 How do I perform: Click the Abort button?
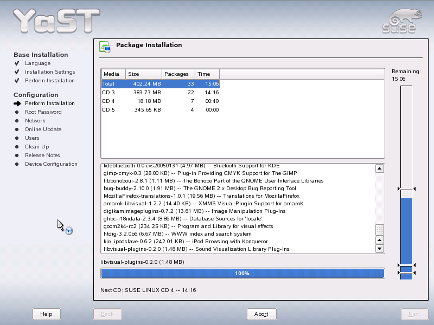tap(261, 314)
